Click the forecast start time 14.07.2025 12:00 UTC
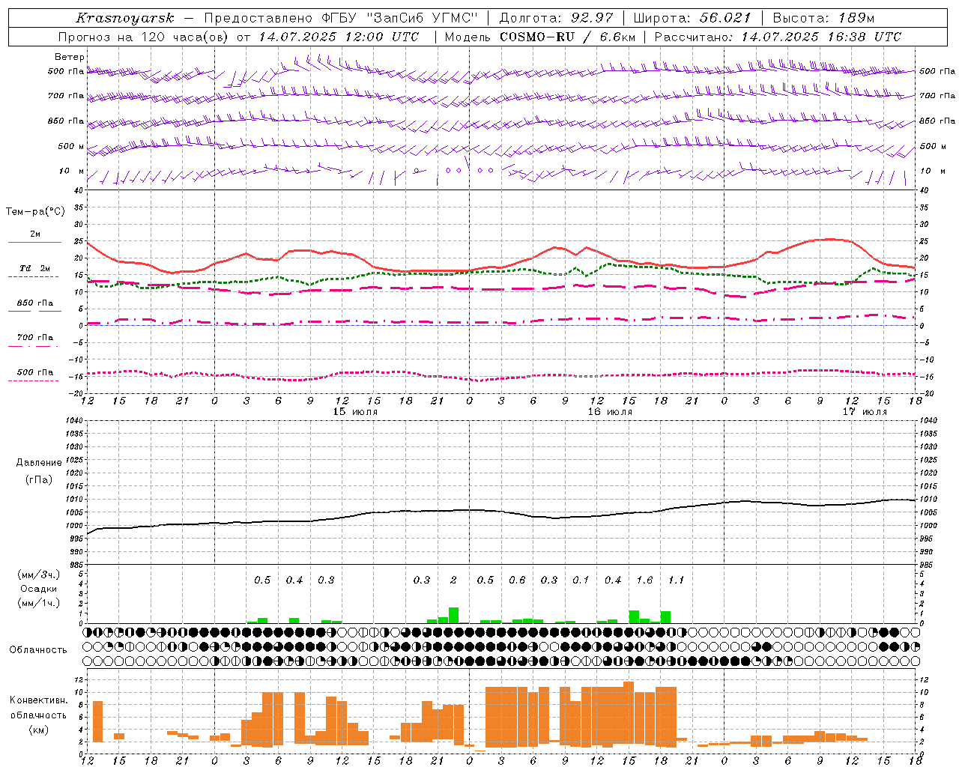959x767 pixels. coord(339,37)
